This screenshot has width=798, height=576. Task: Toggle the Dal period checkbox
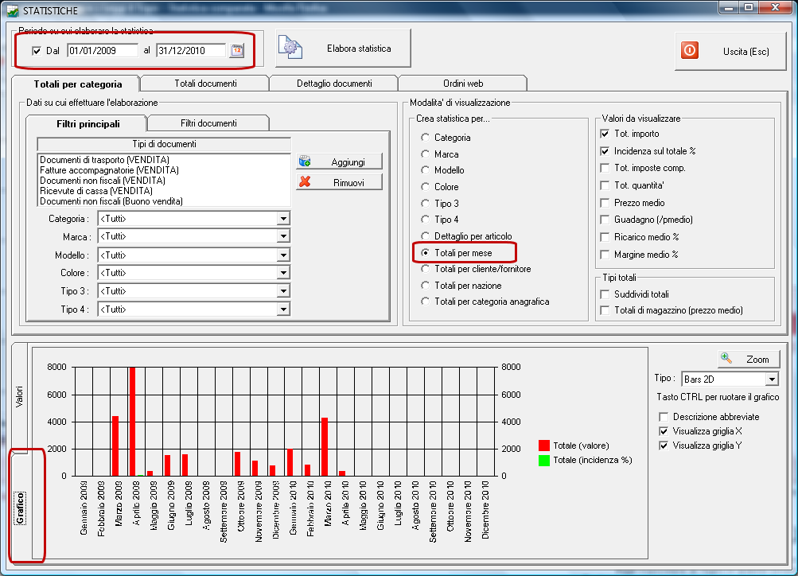tap(37, 51)
